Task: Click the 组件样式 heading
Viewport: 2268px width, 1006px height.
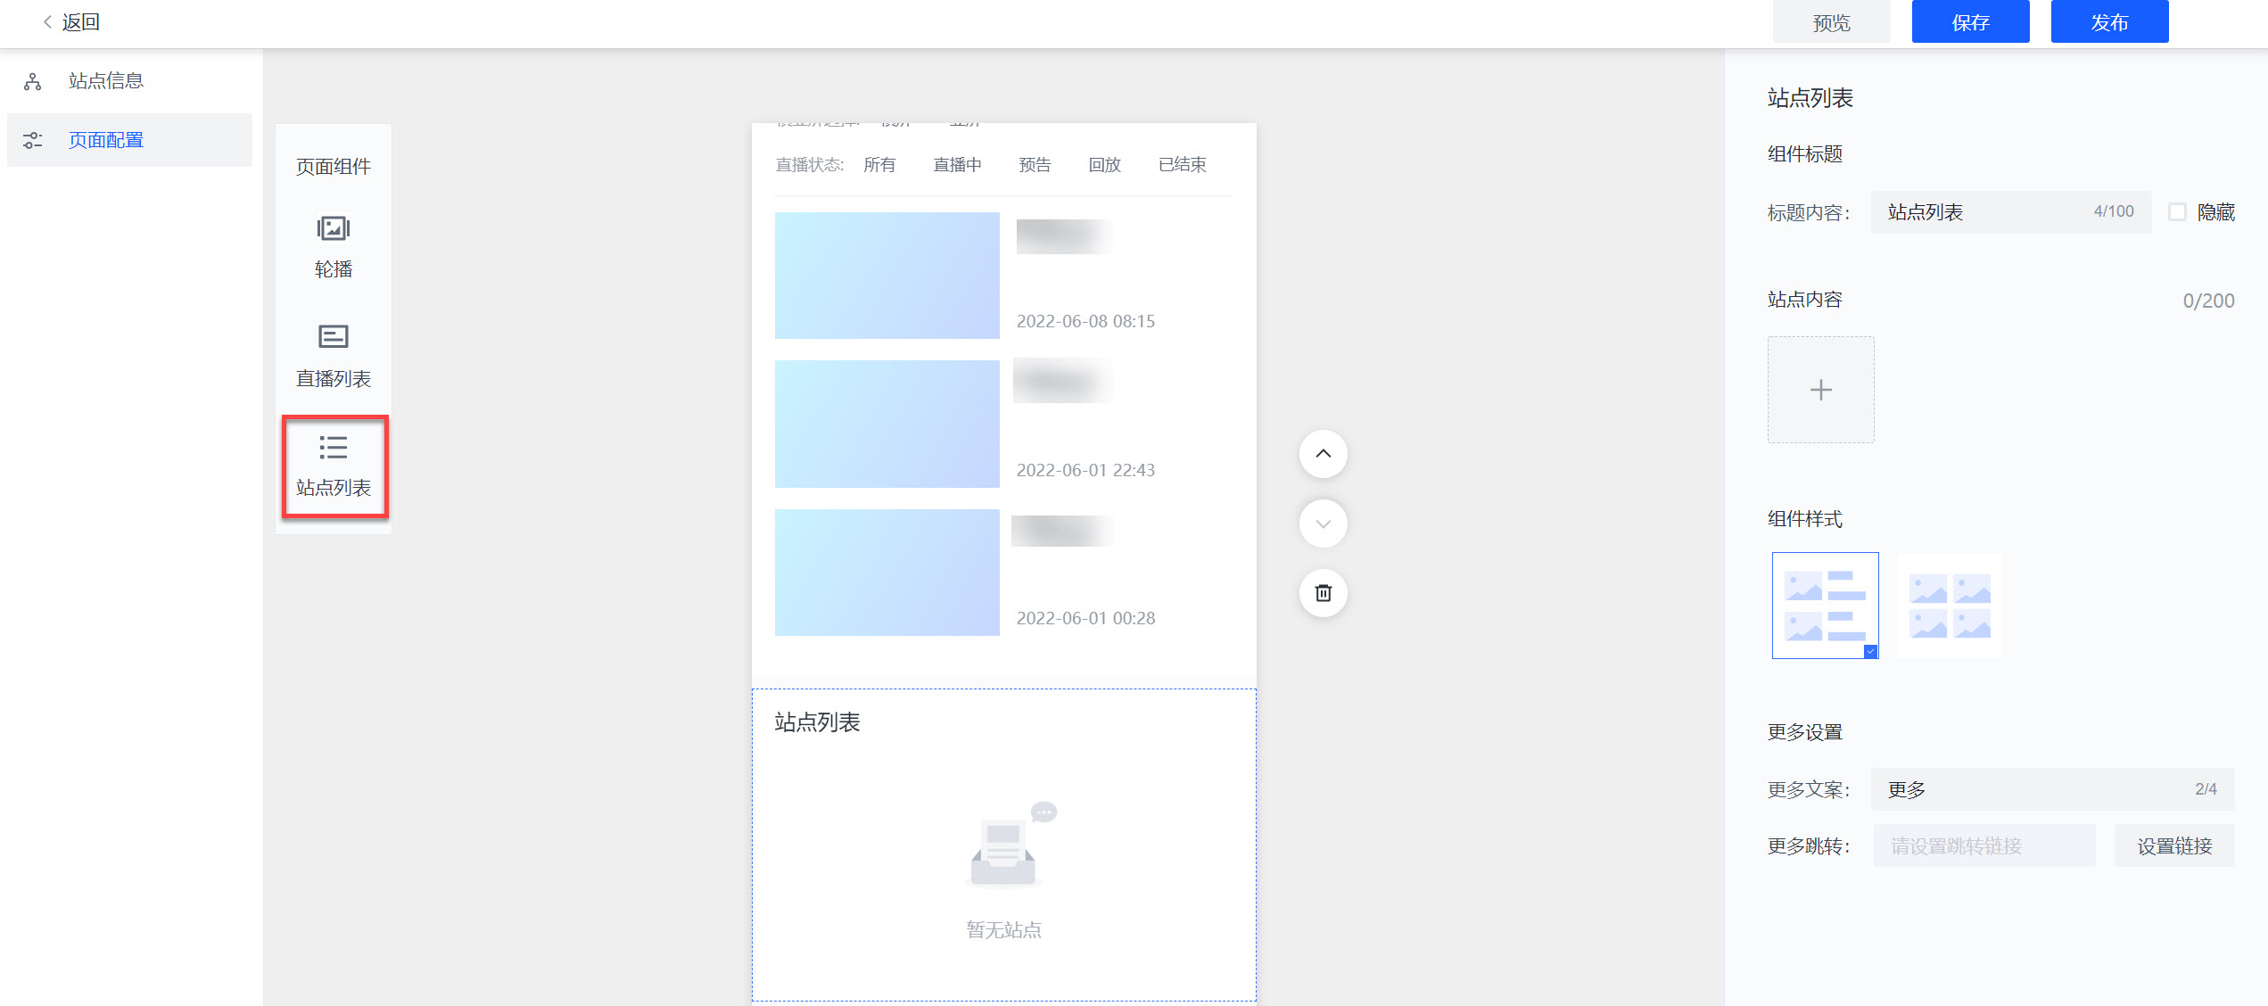Action: pyautogui.click(x=1805, y=519)
